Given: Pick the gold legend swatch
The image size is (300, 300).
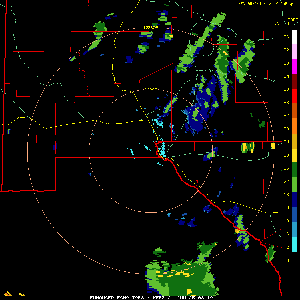Looking at the screenshot, I should pyautogui.click(x=294, y=141).
